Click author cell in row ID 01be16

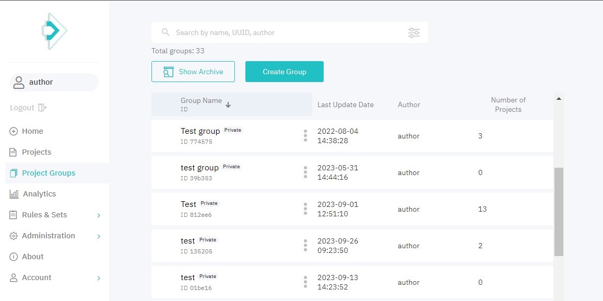click(408, 282)
